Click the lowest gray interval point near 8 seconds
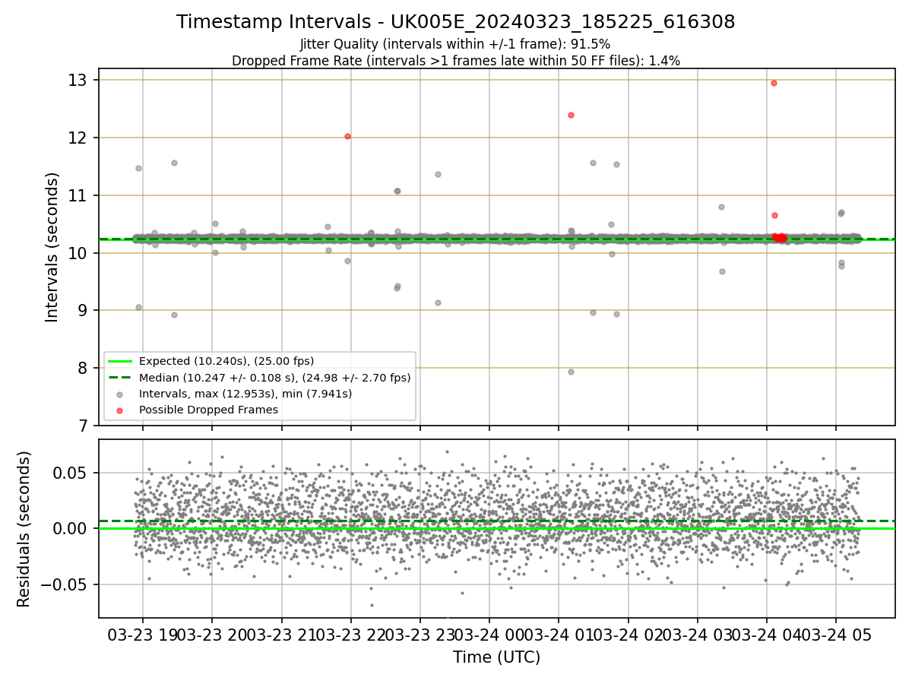The height and width of the screenshot is (684, 912). tap(571, 372)
